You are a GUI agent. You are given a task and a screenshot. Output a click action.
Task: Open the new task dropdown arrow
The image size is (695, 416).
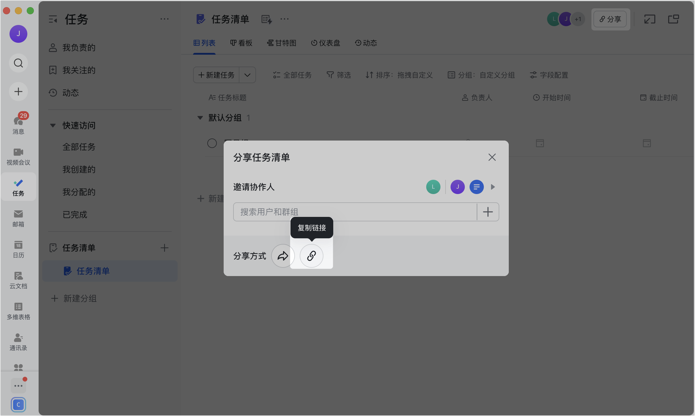[x=247, y=75]
